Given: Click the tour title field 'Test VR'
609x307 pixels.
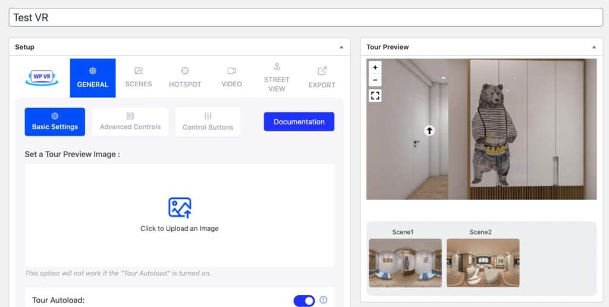Looking at the screenshot, I should pyautogui.click(x=306, y=17).
